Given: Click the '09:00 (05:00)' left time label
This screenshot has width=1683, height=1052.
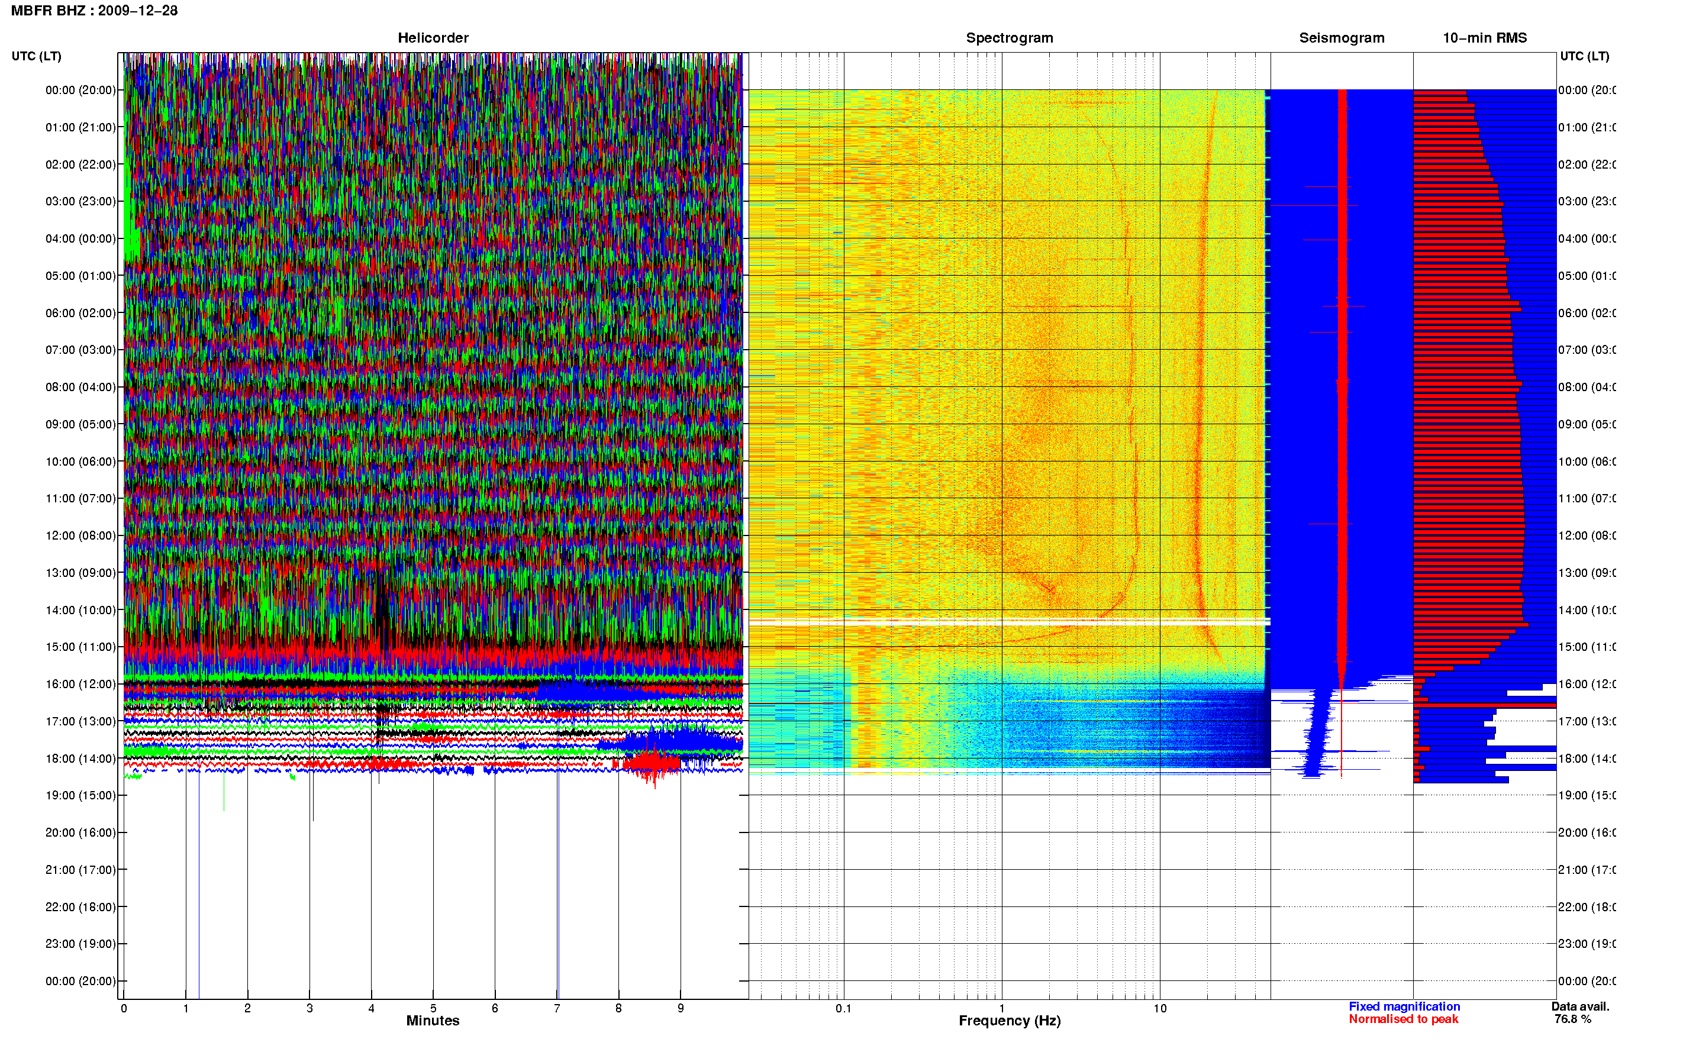Looking at the screenshot, I should [80, 424].
